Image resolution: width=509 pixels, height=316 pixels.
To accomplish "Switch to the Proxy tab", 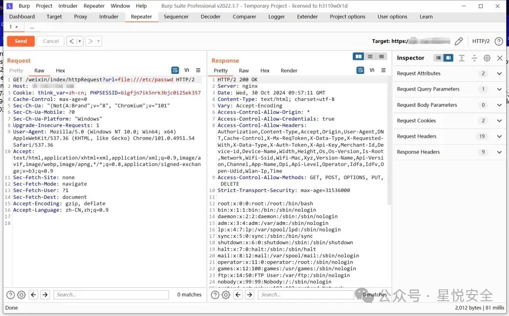I will [81, 17].
